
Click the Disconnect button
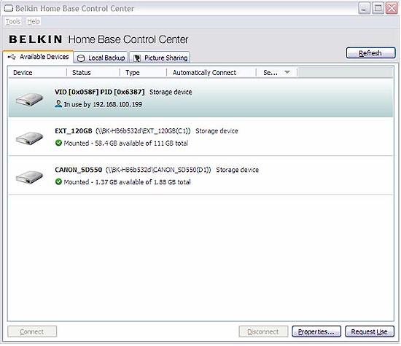(x=263, y=331)
